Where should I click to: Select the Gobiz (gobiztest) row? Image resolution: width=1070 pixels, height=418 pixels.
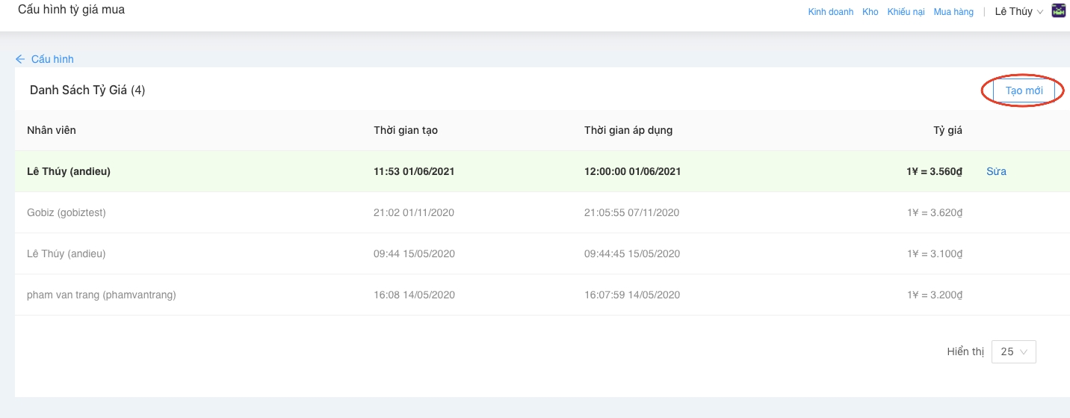67,212
